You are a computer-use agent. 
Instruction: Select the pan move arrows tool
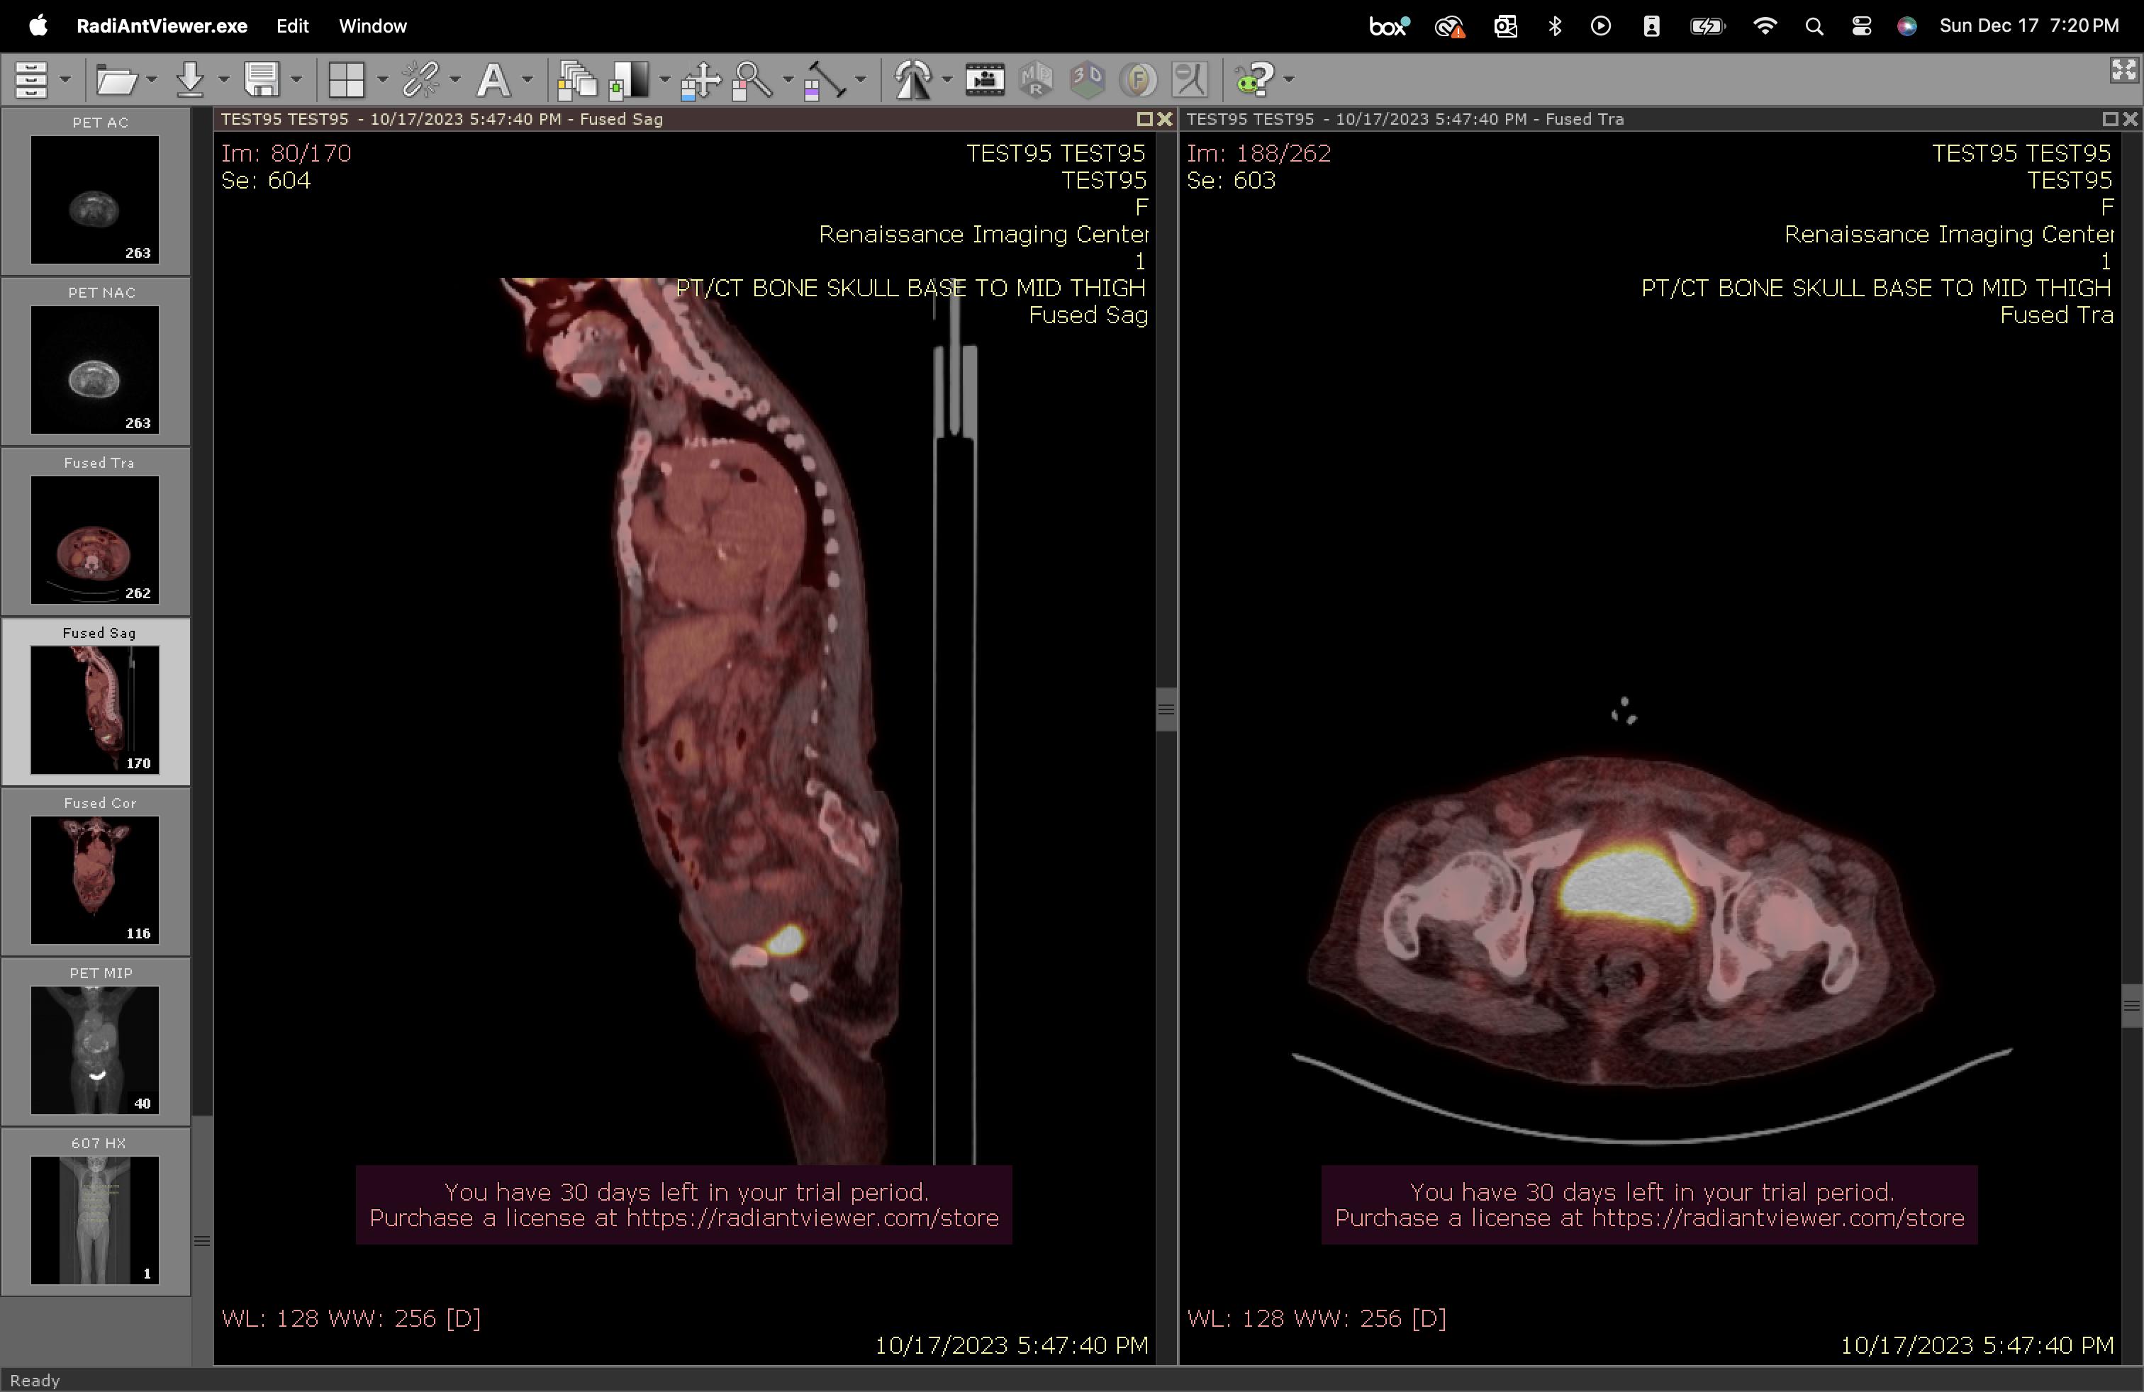click(x=701, y=79)
